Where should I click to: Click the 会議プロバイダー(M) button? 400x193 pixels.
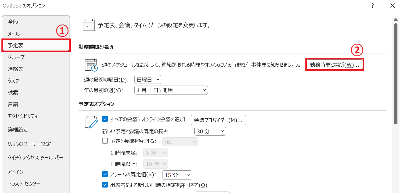(218, 120)
